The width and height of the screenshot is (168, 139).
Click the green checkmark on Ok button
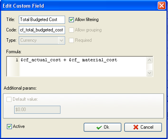click(x=99, y=127)
